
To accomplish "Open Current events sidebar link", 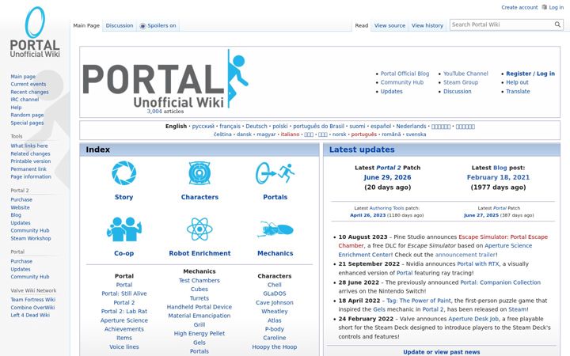I will click(x=28, y=84).
